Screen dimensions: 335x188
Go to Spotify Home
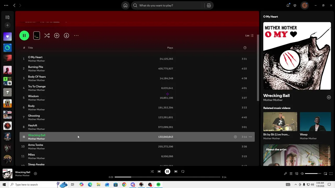[x=125, y=5]
